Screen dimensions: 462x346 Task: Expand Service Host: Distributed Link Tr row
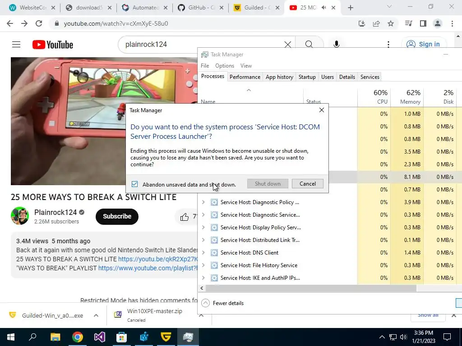[203, 240]
